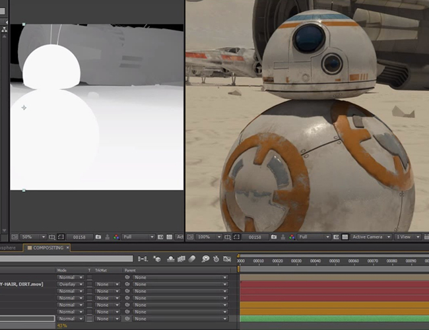Open the 1 View layout dropdown

tap(407, 237)
